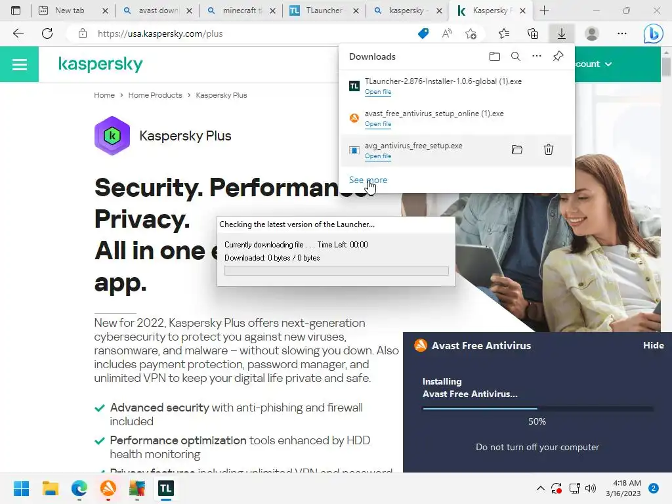Close the active Kaspersky tab
This screenshot has height=504, width=672.
click(522, 11)
